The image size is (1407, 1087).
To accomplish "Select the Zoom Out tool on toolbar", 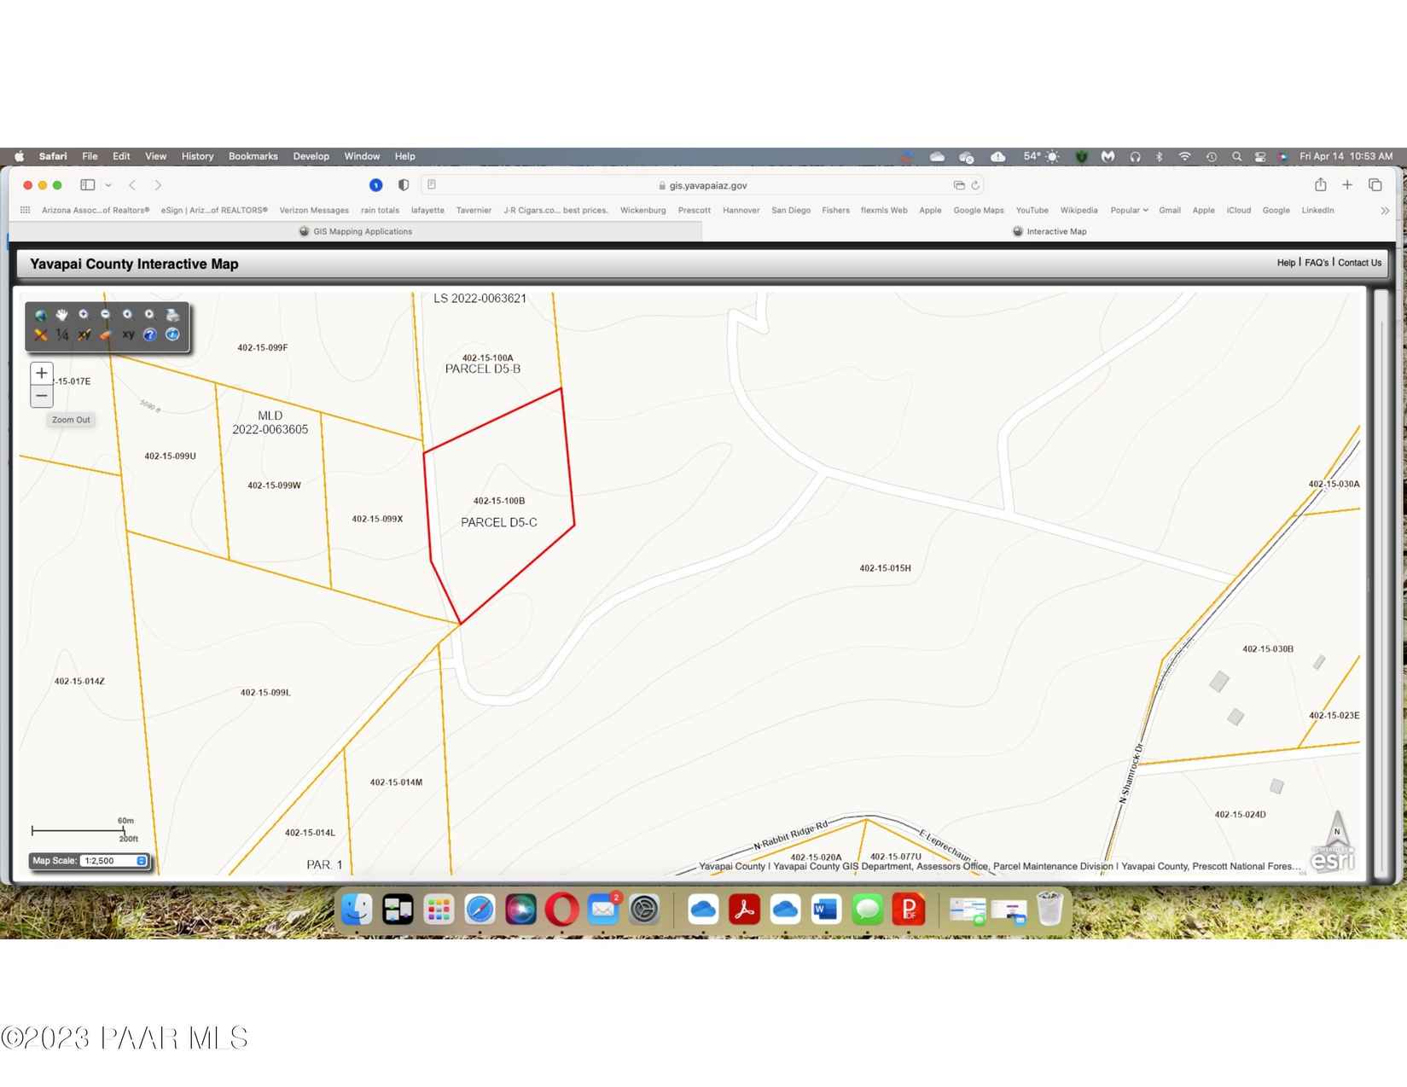I will 106,314.
